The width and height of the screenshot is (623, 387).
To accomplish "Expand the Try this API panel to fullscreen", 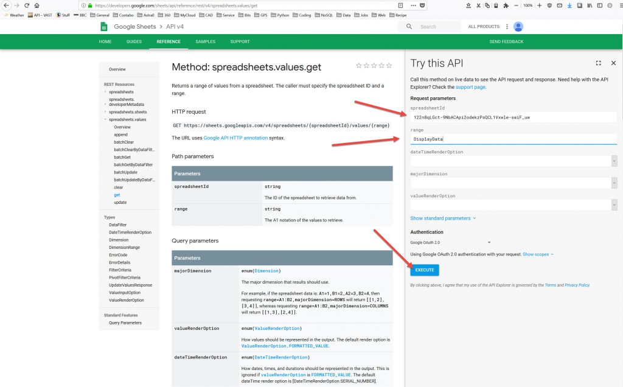I will point(598,63).
